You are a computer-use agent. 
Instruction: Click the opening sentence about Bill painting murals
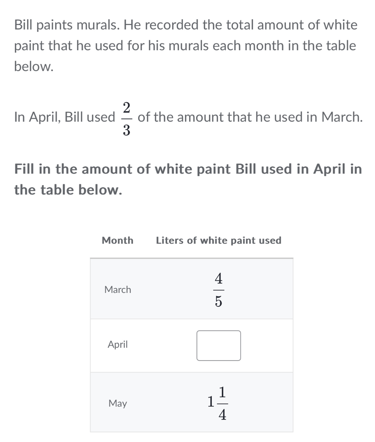click(x=185, y=45)
